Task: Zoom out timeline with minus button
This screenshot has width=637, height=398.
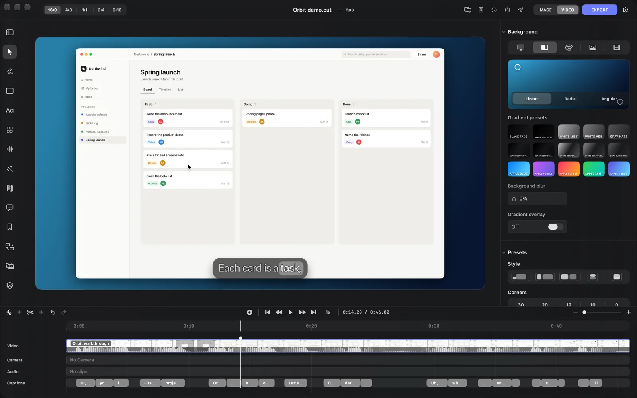Action: coord(575,312)
